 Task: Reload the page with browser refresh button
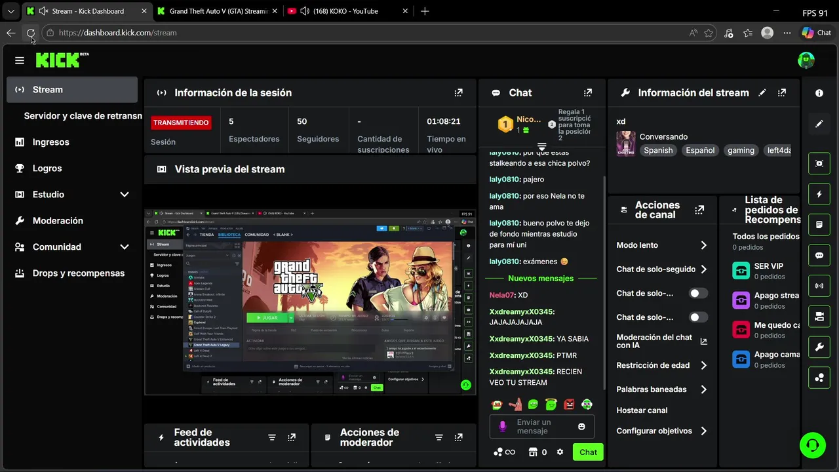point(30,33)
